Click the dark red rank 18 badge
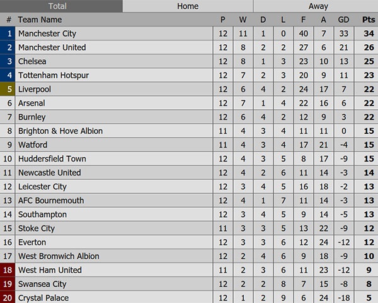 9,270
